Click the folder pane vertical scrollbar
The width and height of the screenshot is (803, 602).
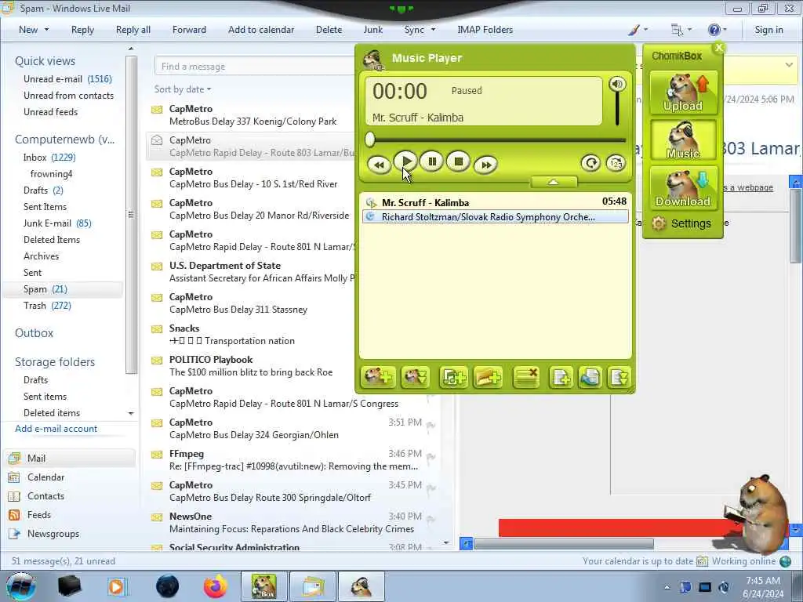131,214
